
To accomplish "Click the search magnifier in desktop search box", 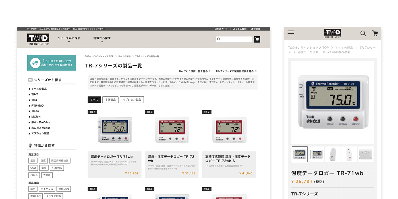I will [x=219, y=39].
